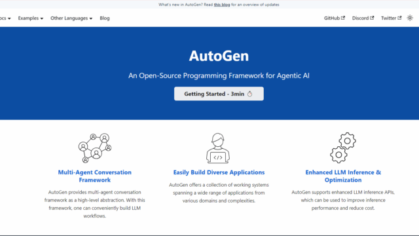Click the Multi-Agent Conversation Framework heading
The image size is (419, 236).
pos(94,176)
